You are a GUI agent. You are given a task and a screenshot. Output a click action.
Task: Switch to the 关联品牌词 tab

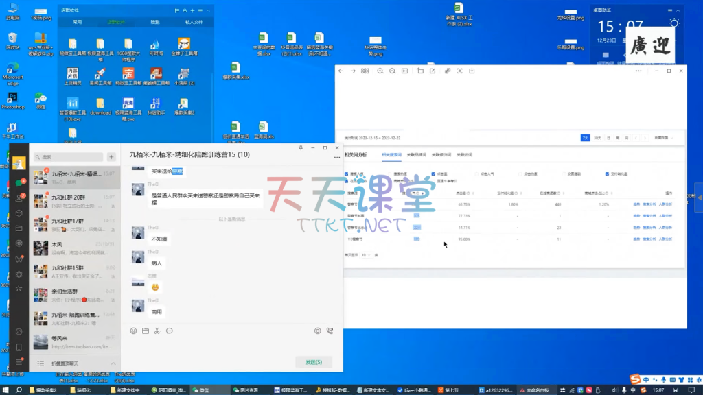point(416,155)
